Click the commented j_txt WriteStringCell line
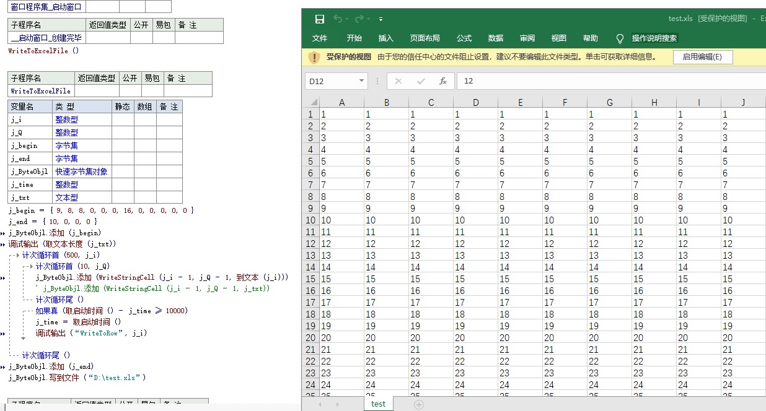766x411 pixels. pos(153,288)
